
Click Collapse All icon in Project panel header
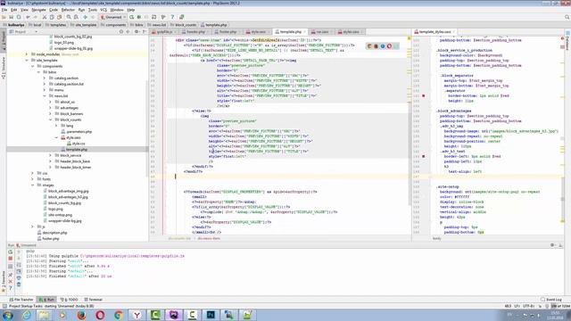[x=128, y=32]
